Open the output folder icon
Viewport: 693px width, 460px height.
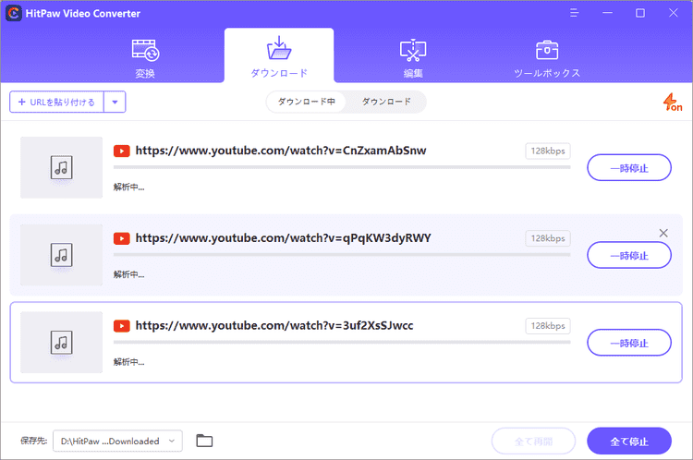coord(204,441)
